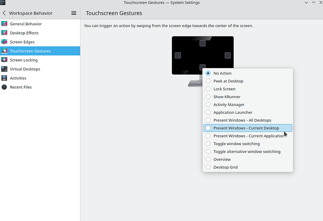
Task: Choose the Show KRunner radio option
Action: coord(208,97)
